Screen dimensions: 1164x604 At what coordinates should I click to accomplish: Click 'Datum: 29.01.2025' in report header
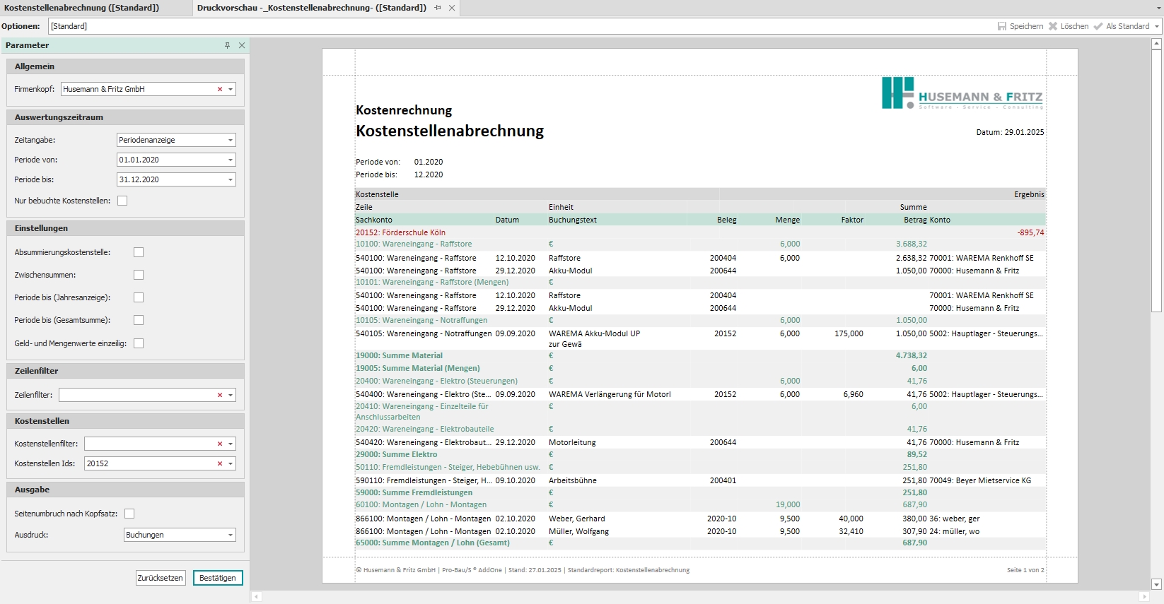coord(1010,132)
